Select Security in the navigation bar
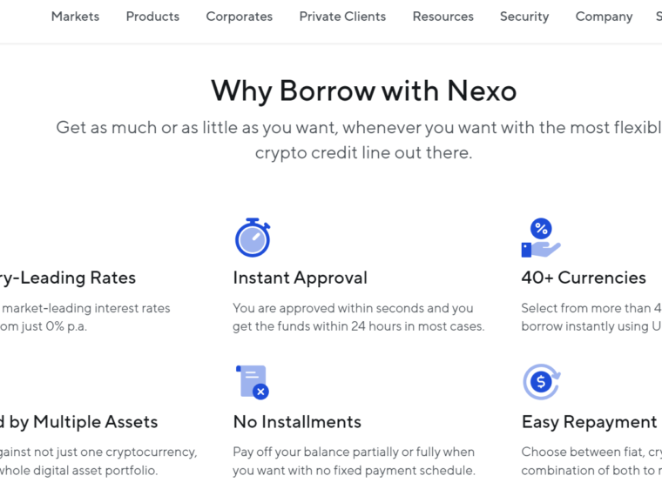 [524, 17]
